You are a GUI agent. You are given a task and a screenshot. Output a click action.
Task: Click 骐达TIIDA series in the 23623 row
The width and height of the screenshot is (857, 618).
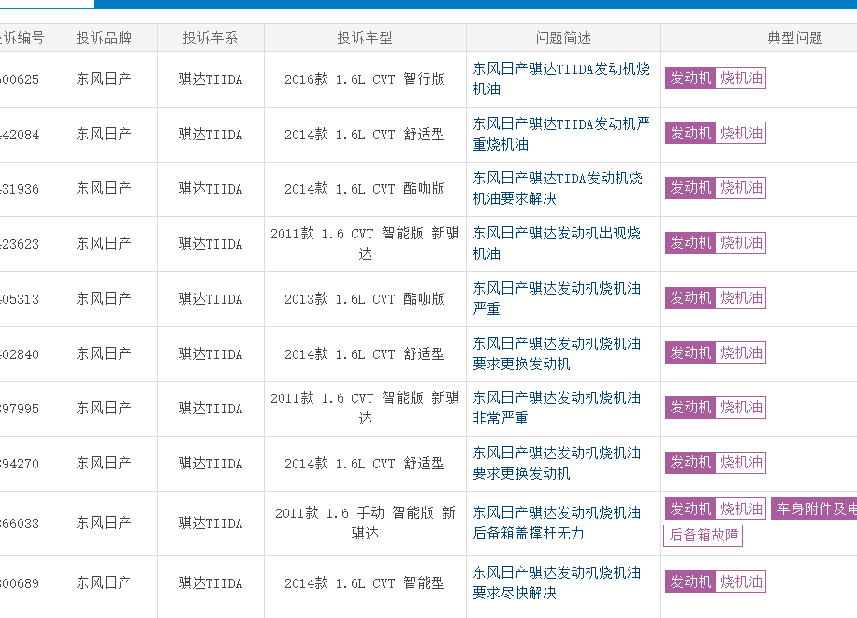[x=211, y=244]
